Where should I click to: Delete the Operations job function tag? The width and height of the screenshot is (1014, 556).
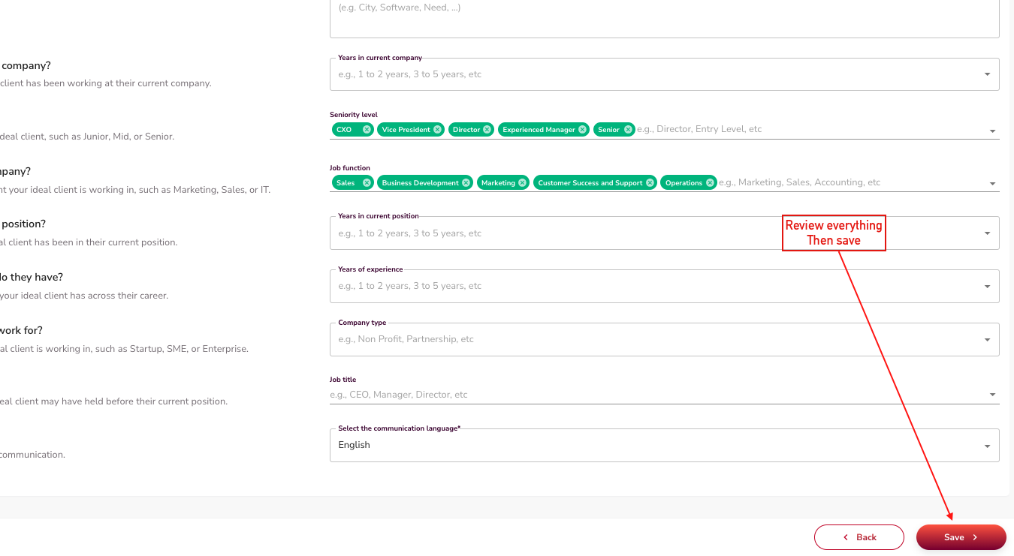pos(710,183)
